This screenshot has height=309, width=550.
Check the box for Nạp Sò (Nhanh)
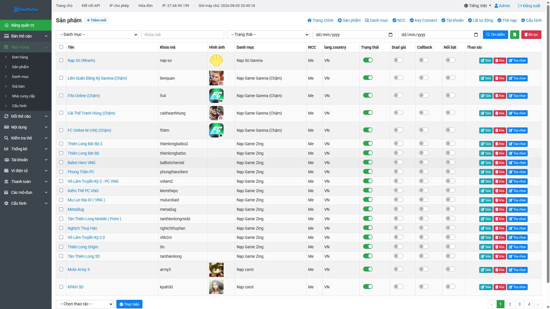61,60
